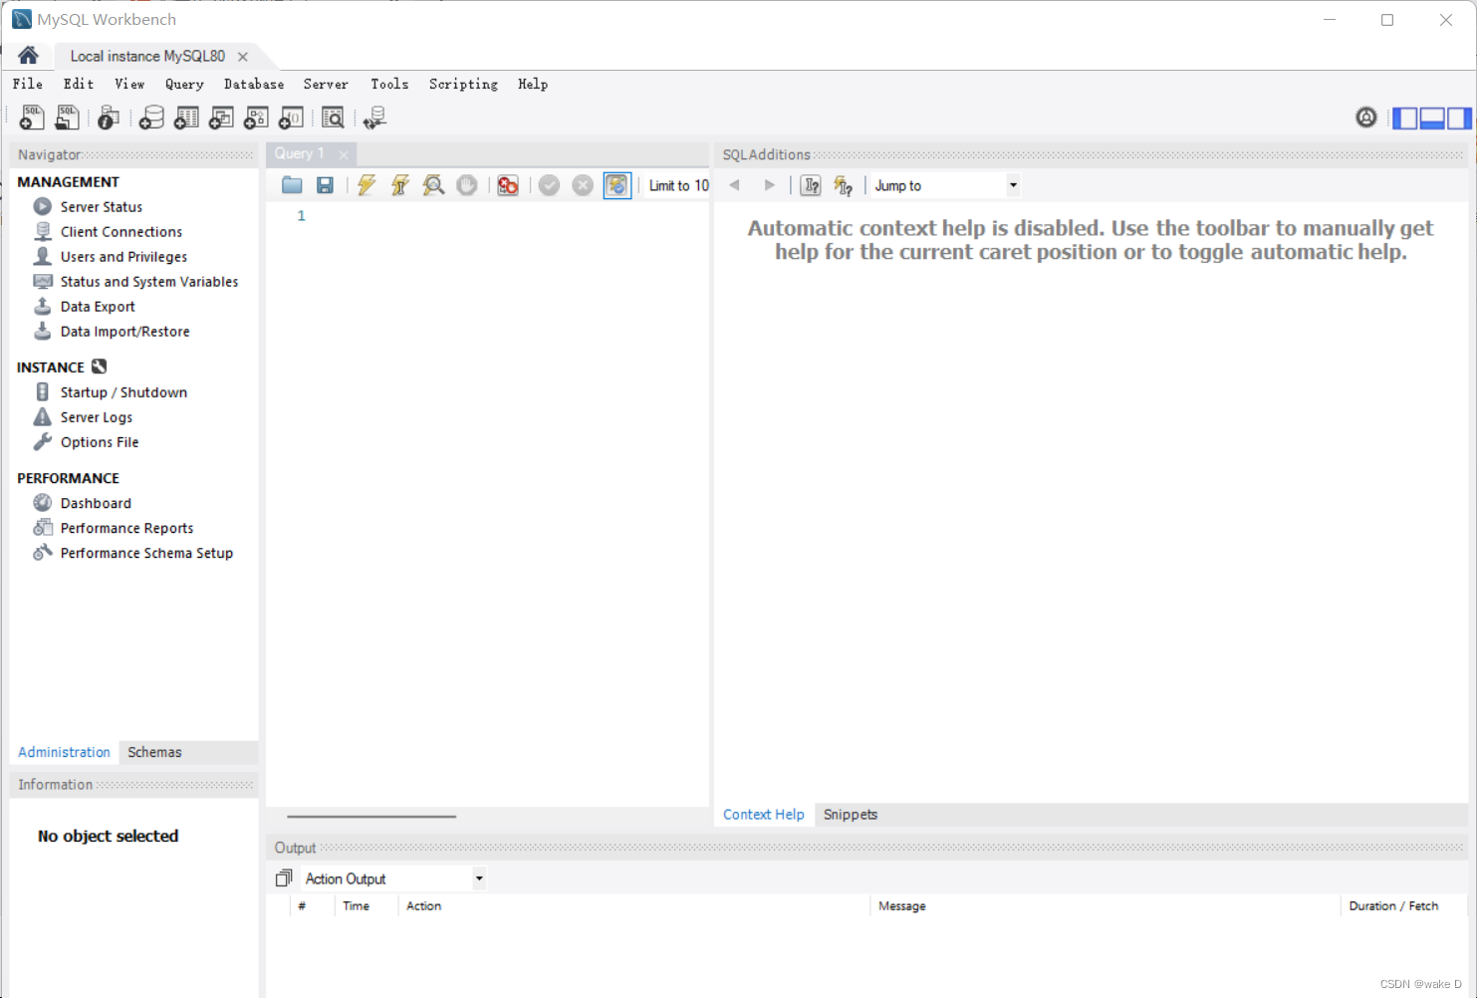Select the Context Help tab
This screenshot has width=1477, height=998.
[x=763, y=815]
